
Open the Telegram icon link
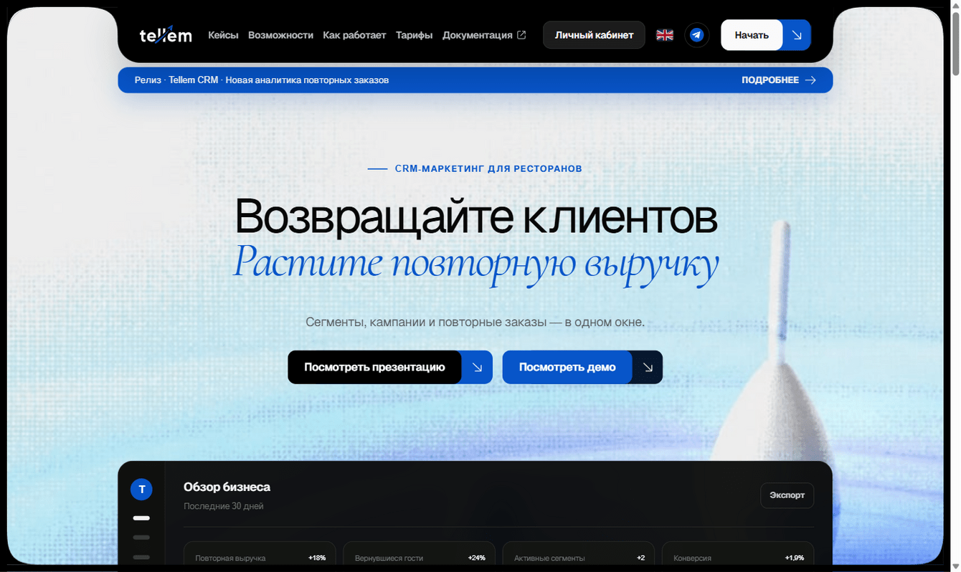click(696, 34)
